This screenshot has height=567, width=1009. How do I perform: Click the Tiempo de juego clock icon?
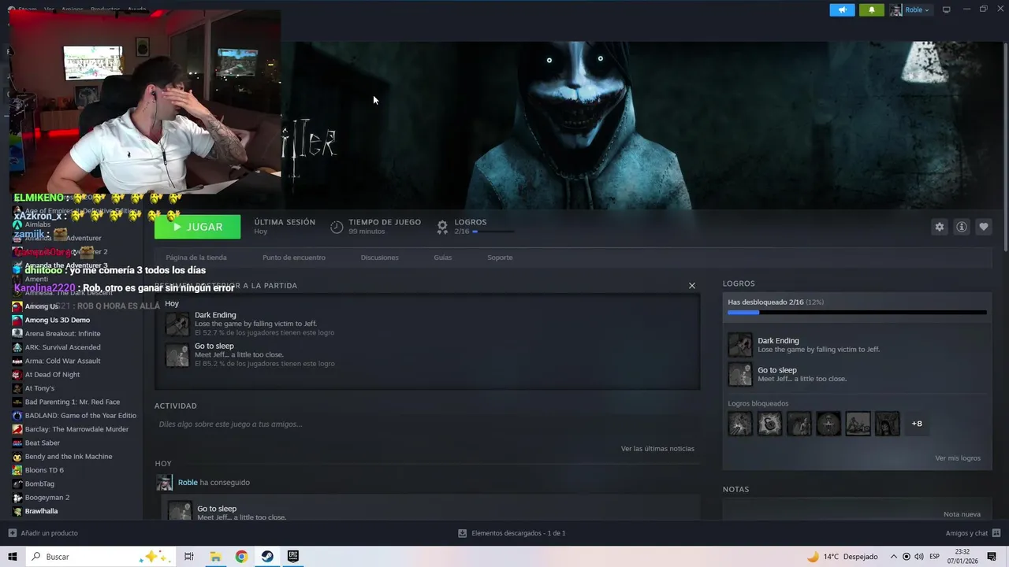pyautogui.click(x=337, y=227)
